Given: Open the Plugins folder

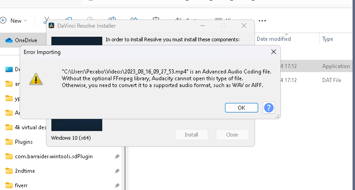Looking at the screenshot, I should pos(24,142).
